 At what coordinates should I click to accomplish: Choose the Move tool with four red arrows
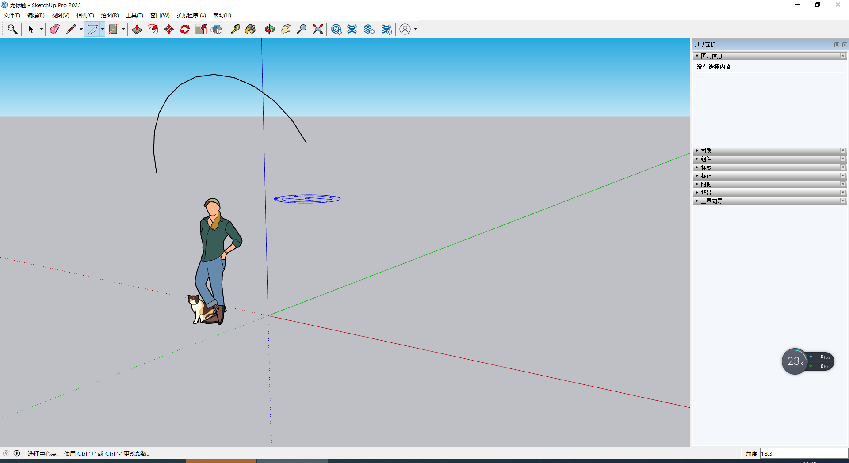[169, 29]
